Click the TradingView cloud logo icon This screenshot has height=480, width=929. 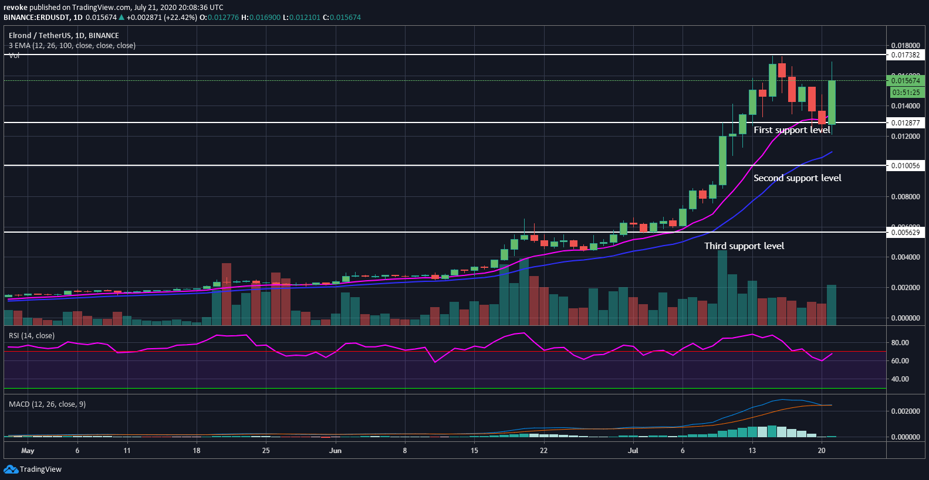[x=11, y=469]
